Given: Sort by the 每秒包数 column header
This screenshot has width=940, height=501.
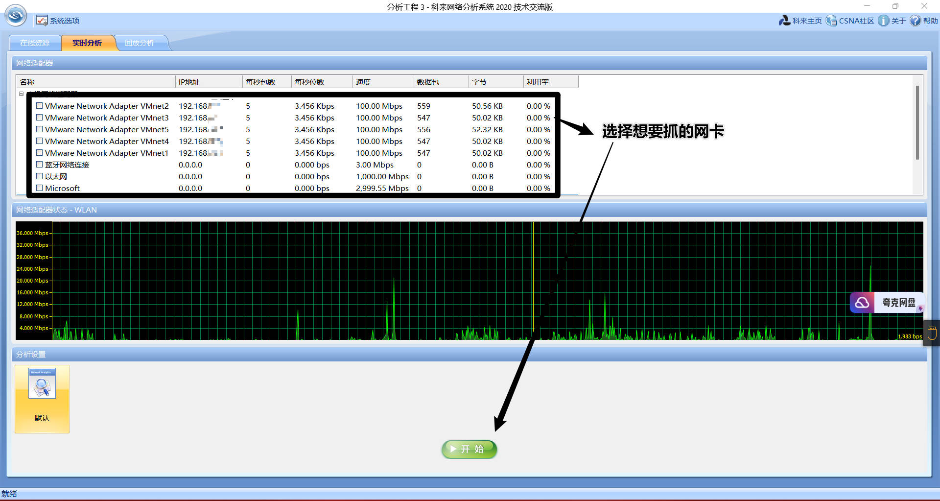Looking at the screenshot, I should coord(267,82).
